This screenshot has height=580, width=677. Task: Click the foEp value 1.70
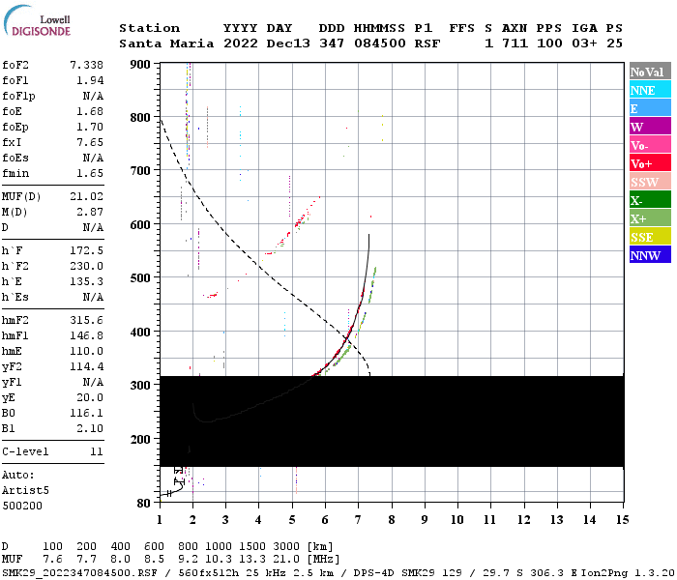coord(90,127)
